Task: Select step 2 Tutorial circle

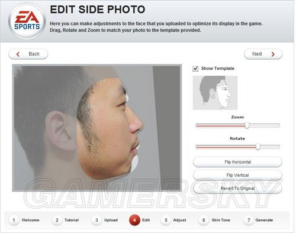Action: pos(57,220)
